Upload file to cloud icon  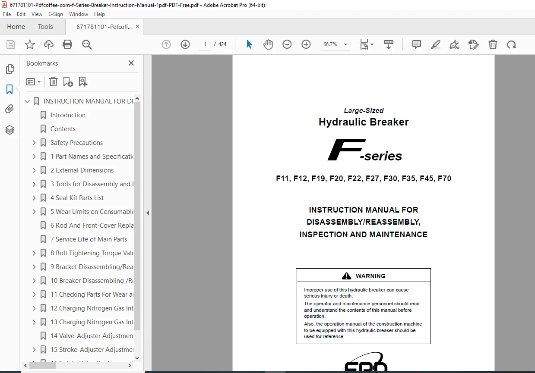[49, 44]
